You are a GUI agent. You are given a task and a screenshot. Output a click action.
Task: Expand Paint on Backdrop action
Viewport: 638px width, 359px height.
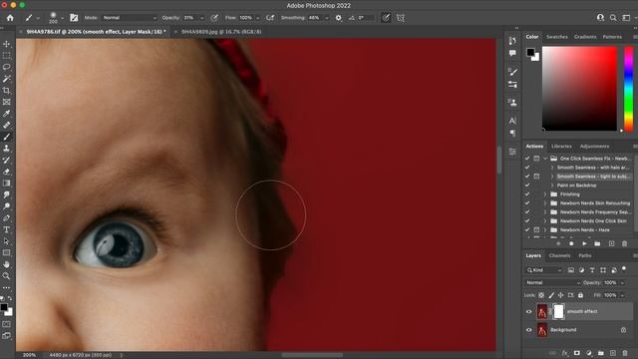(x=552, y=185)
